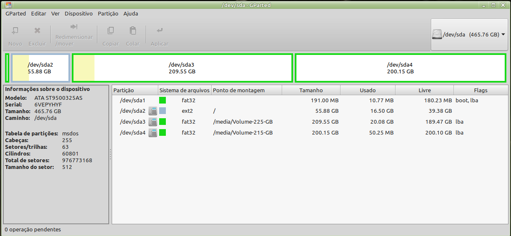Click blue ext2 color swatch for /dev/sda2
Screen dimensions: 511x236
[x=162, y=111]
